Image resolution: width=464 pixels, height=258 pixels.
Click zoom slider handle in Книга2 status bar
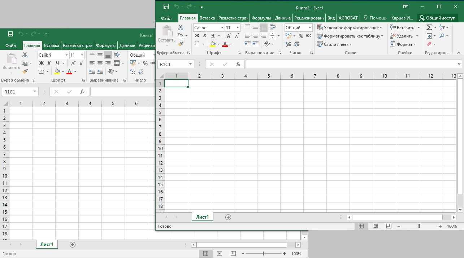(x=419, y=226)
